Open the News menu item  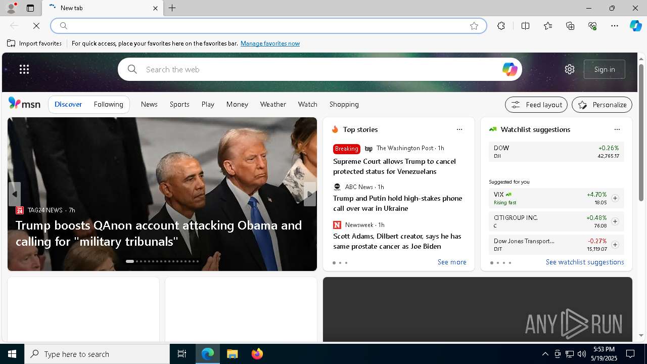tap(149, 104)
